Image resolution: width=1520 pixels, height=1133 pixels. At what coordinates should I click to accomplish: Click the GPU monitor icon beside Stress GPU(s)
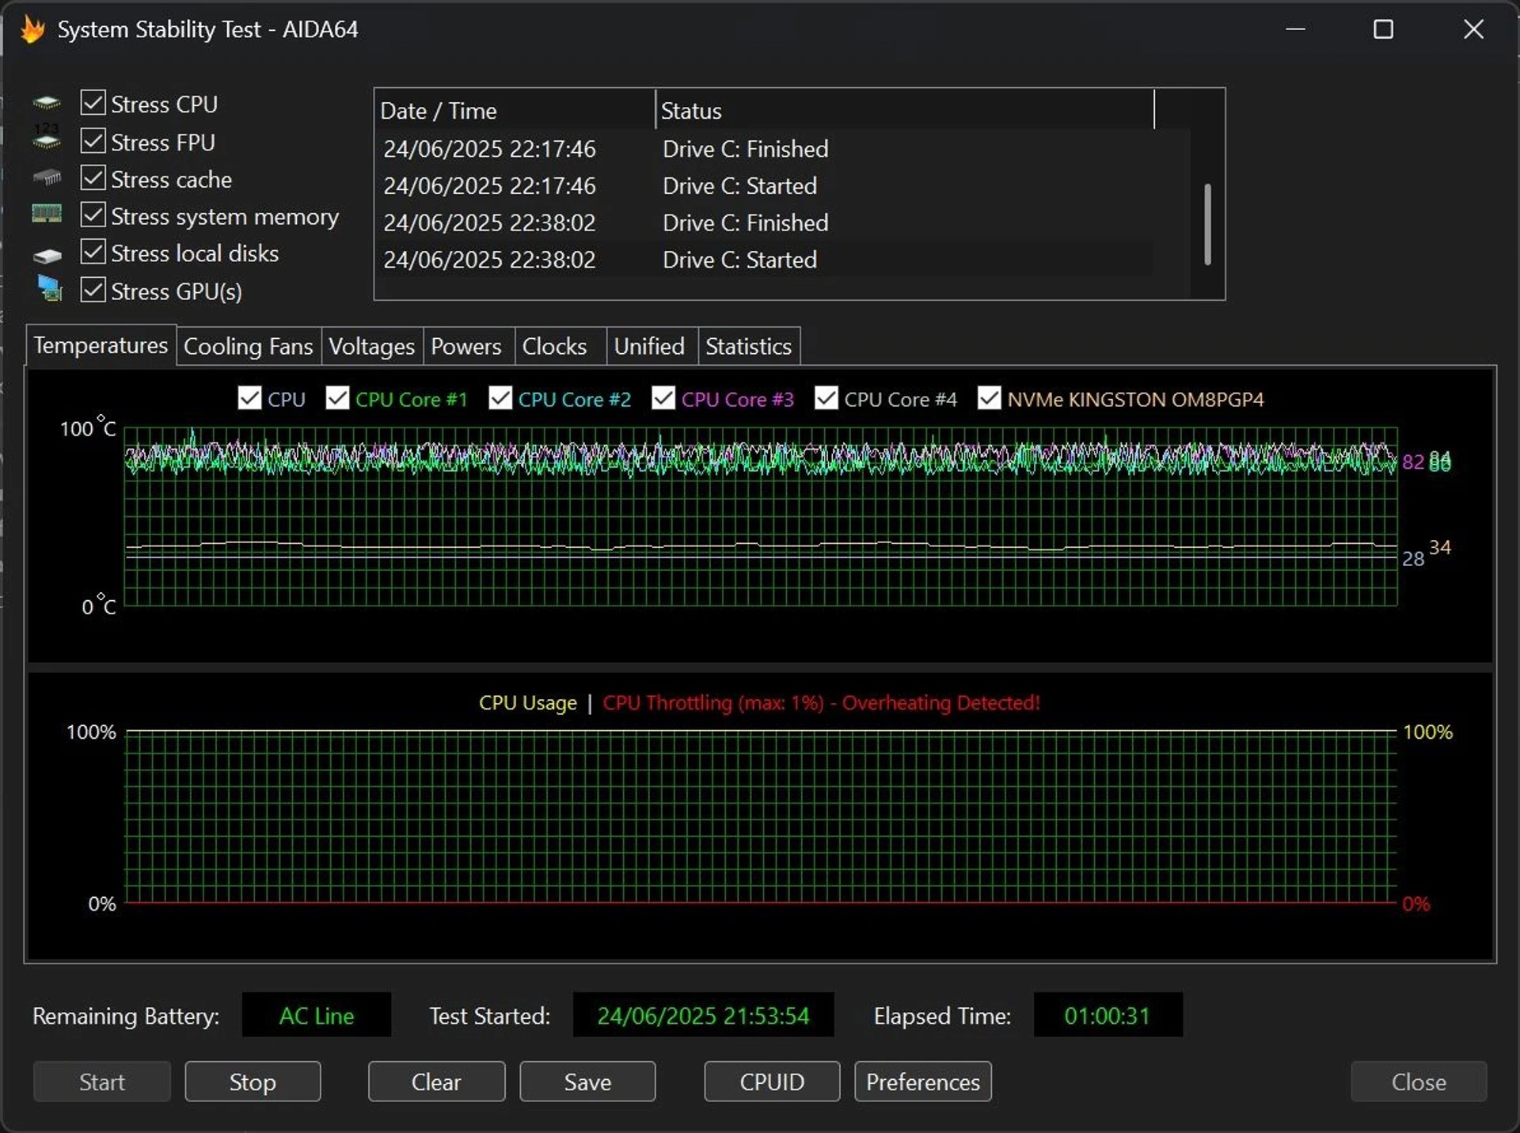pyautogui.click(x=49, y=289)
